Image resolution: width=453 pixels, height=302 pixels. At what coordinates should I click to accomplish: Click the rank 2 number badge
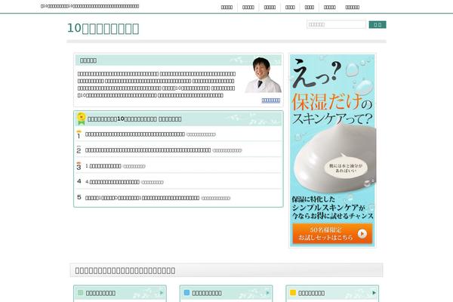click(79, 150)
